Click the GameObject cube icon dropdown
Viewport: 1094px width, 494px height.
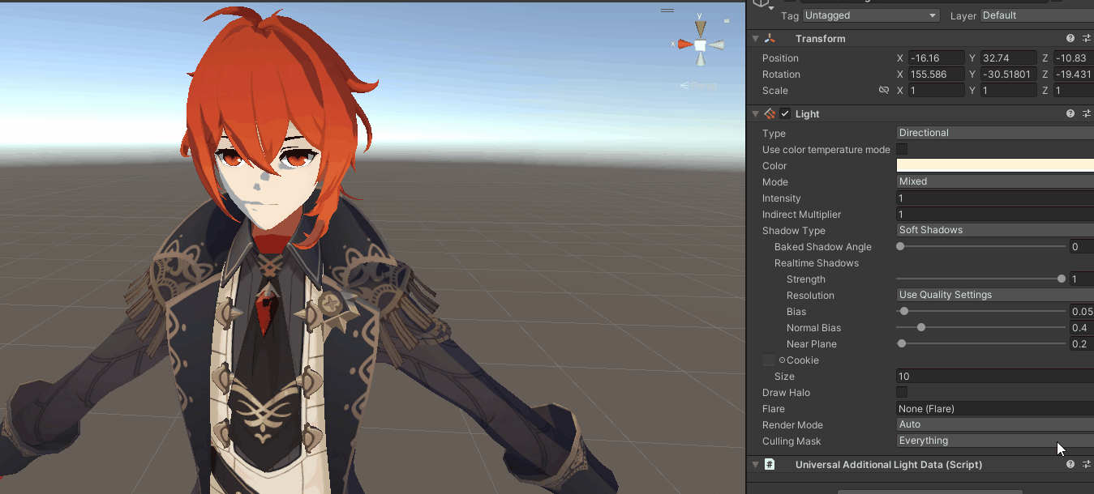(763, 4)
